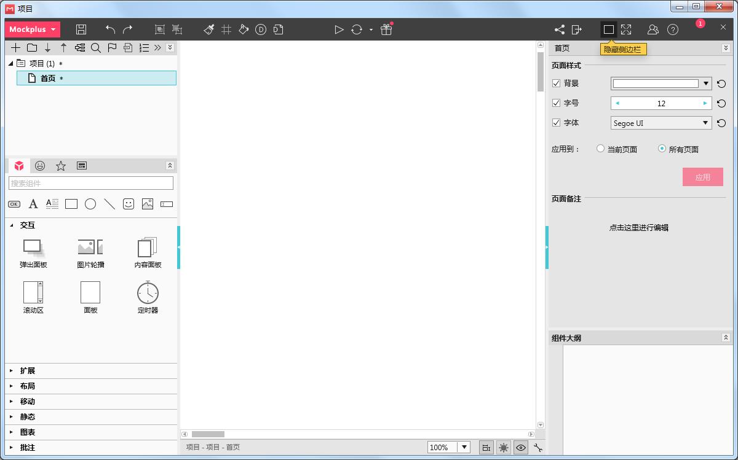This screenshot has width=738, height=460.
Task: Toggle the eye preview icon in status bar
Action: [521, 447]
